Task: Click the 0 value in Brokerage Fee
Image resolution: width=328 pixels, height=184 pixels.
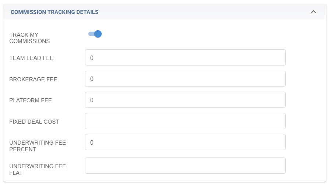Action: click(x=92, y=79)
